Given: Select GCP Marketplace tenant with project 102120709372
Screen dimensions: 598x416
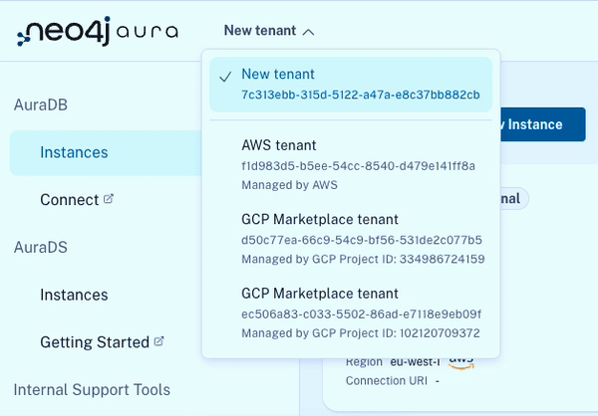Looking at the screenshot, I should [x=351, y=312].
